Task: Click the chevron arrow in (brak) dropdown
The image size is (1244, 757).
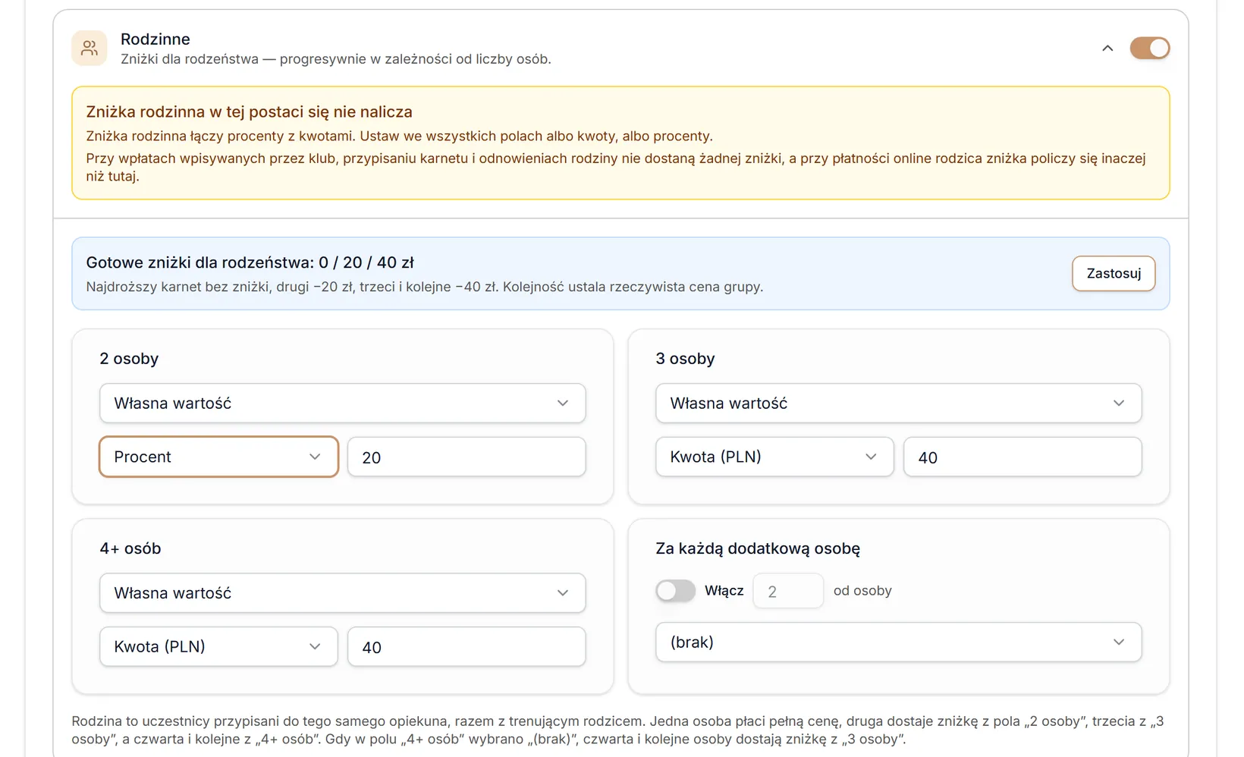Action: point(1119,642)
